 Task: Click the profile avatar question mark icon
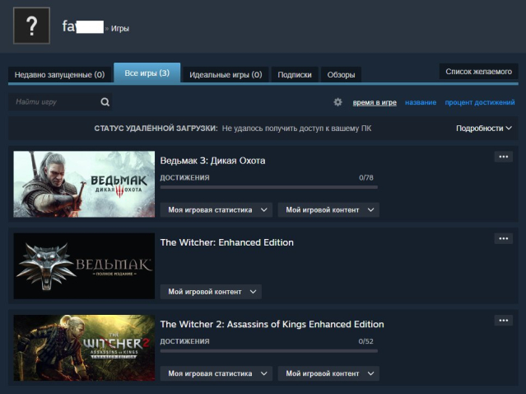click(x=31, y=26)
